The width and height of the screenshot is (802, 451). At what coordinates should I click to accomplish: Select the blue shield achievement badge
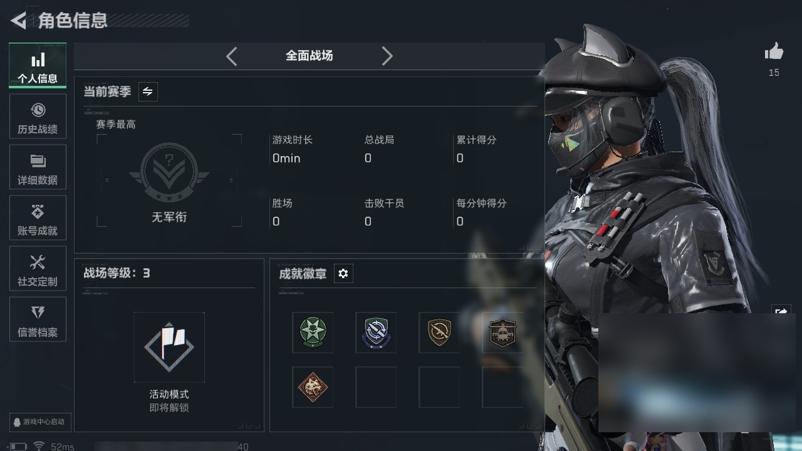(376, 332)
